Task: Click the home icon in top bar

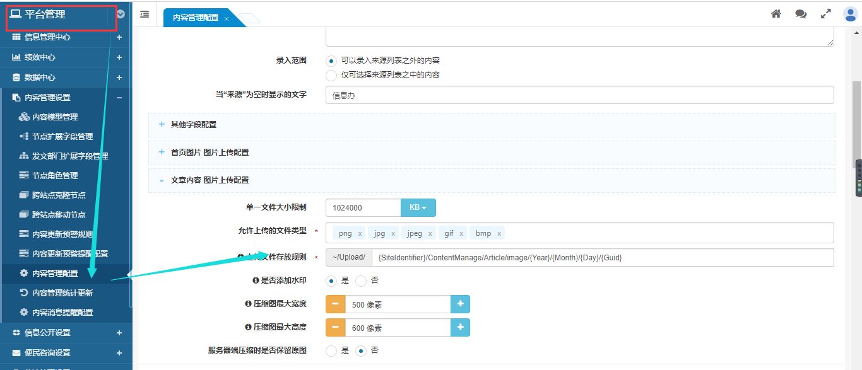Action: 776,14
